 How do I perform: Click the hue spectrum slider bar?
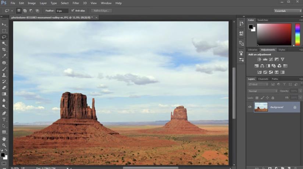297,35
